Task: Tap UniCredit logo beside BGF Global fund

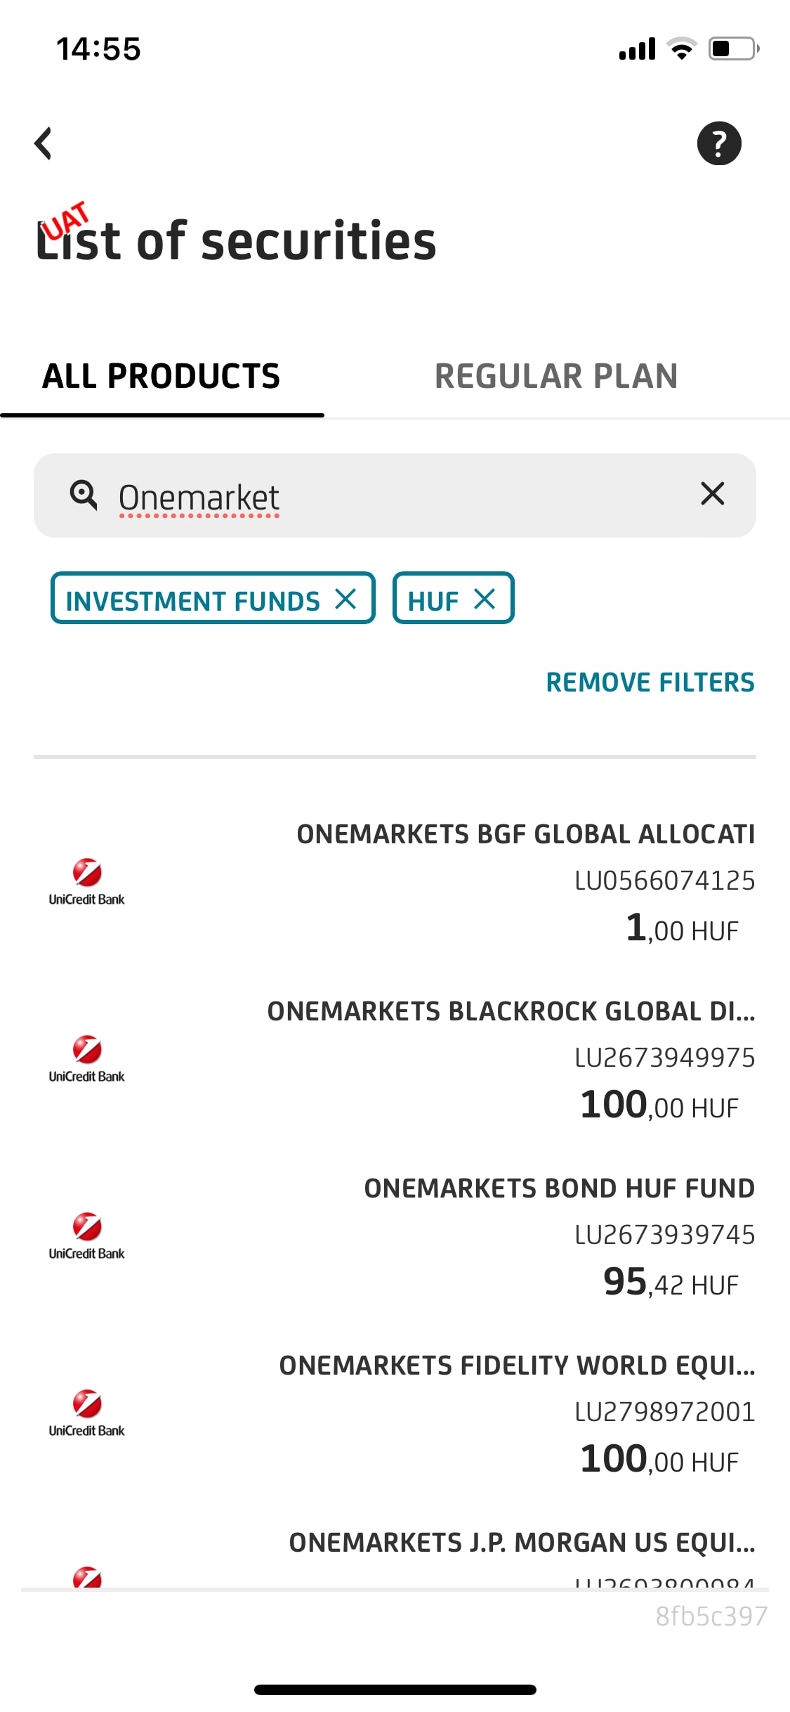Action: click(x=87, y=881)
